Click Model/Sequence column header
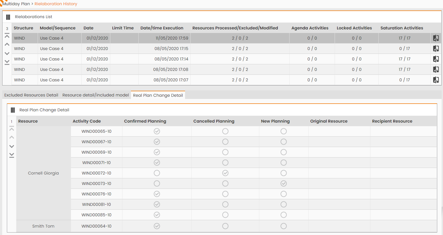443x235 pixels. point(57,28)
